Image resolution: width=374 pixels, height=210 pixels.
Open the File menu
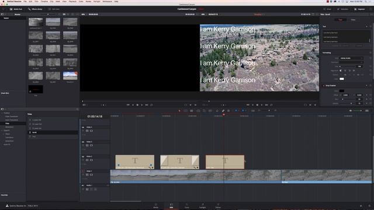pyautogui.click(x=25, y=1)
